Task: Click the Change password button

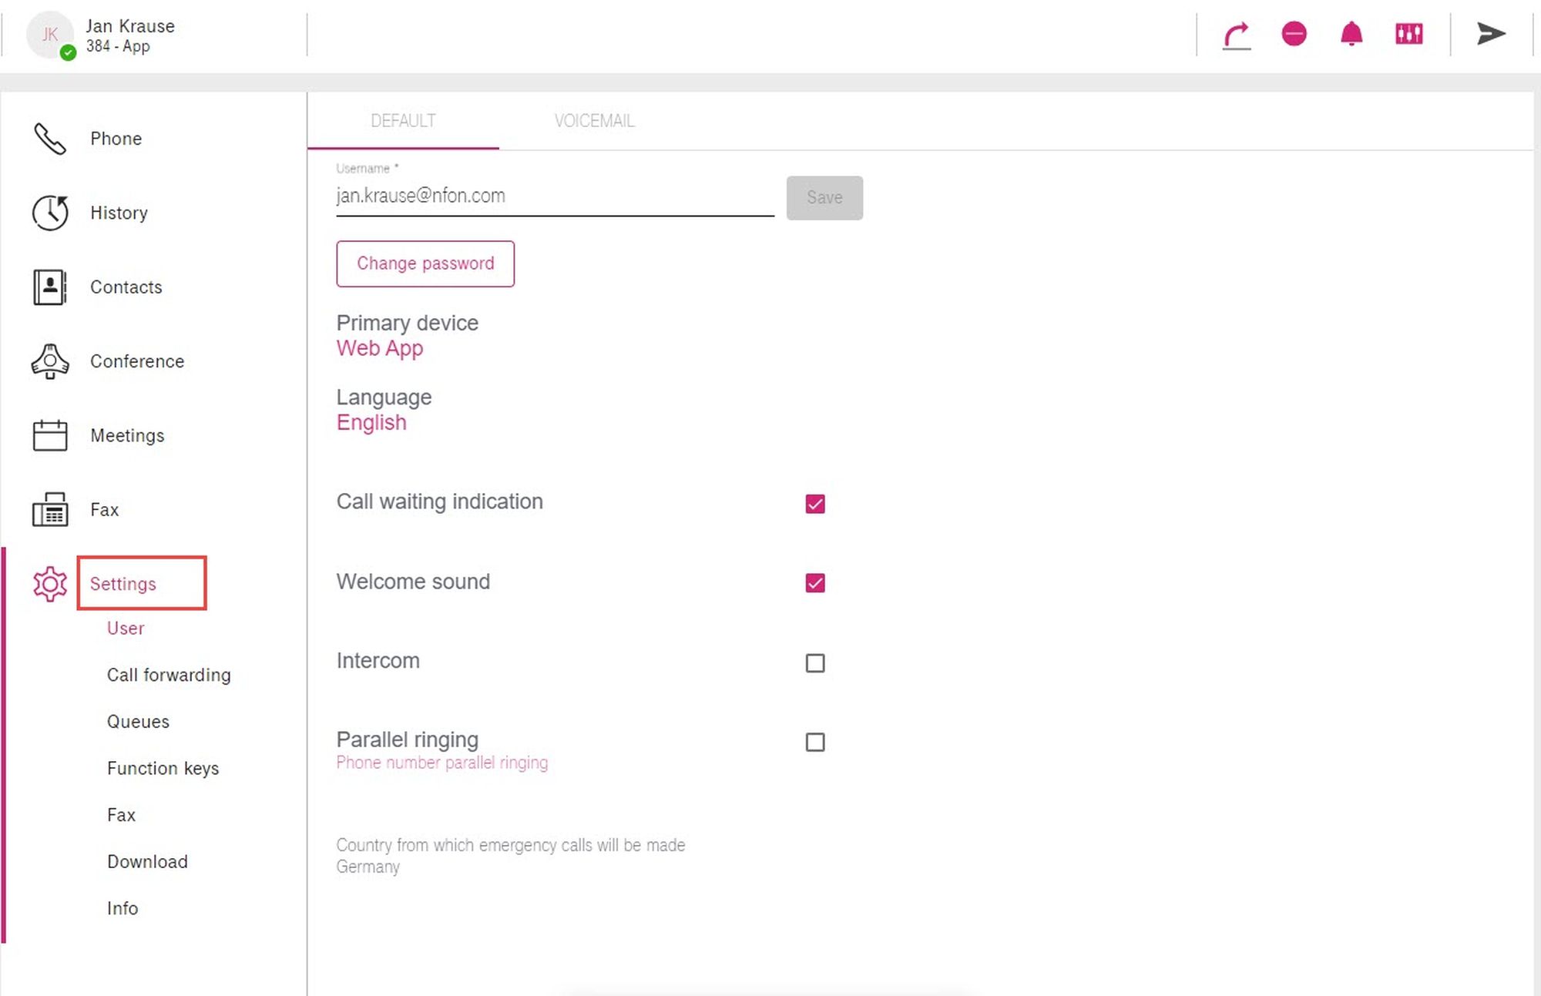Action: (425, 263)
